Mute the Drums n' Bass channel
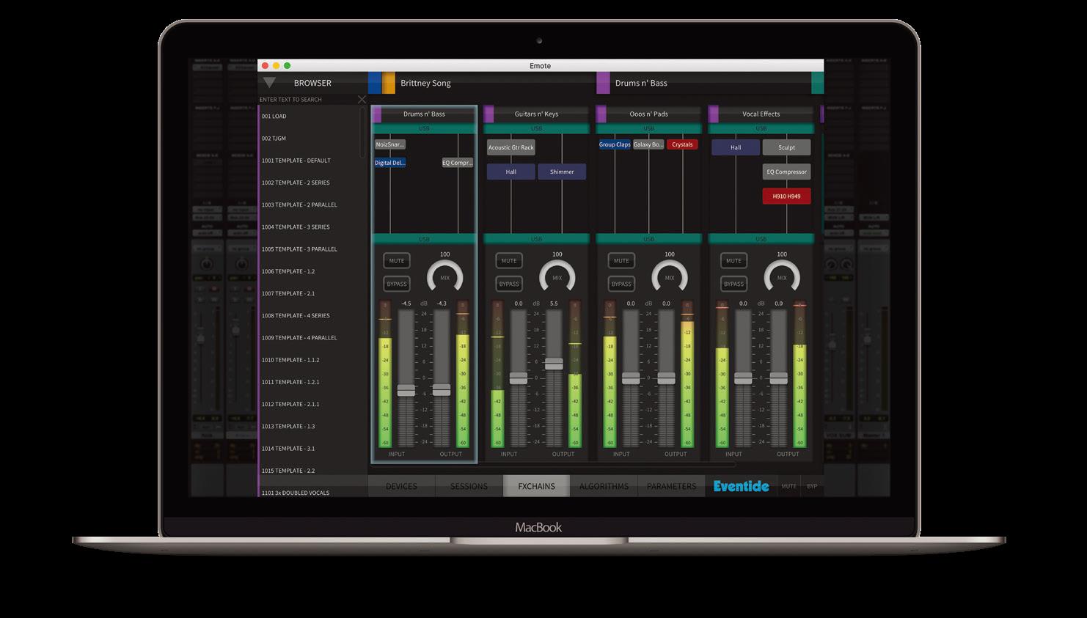Viewport: 1087px width, 618px height. (396, 260)
